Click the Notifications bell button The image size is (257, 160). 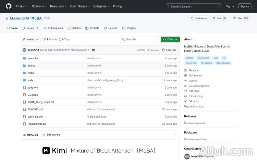tap(198, 18)
